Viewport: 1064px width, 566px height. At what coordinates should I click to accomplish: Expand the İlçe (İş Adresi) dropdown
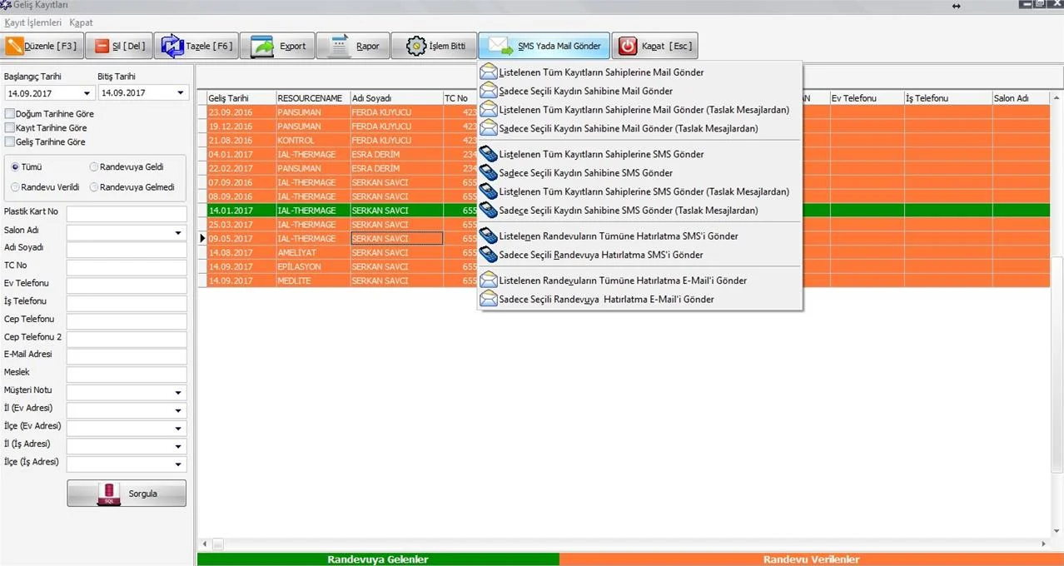178,464
